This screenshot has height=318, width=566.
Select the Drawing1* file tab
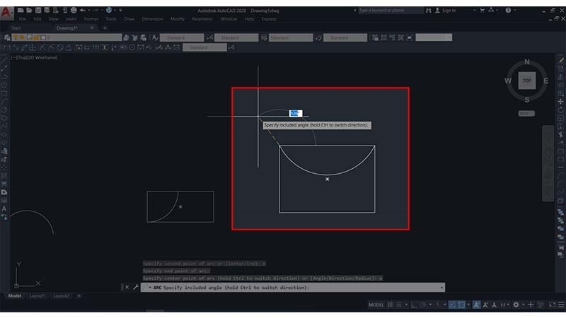67,28
